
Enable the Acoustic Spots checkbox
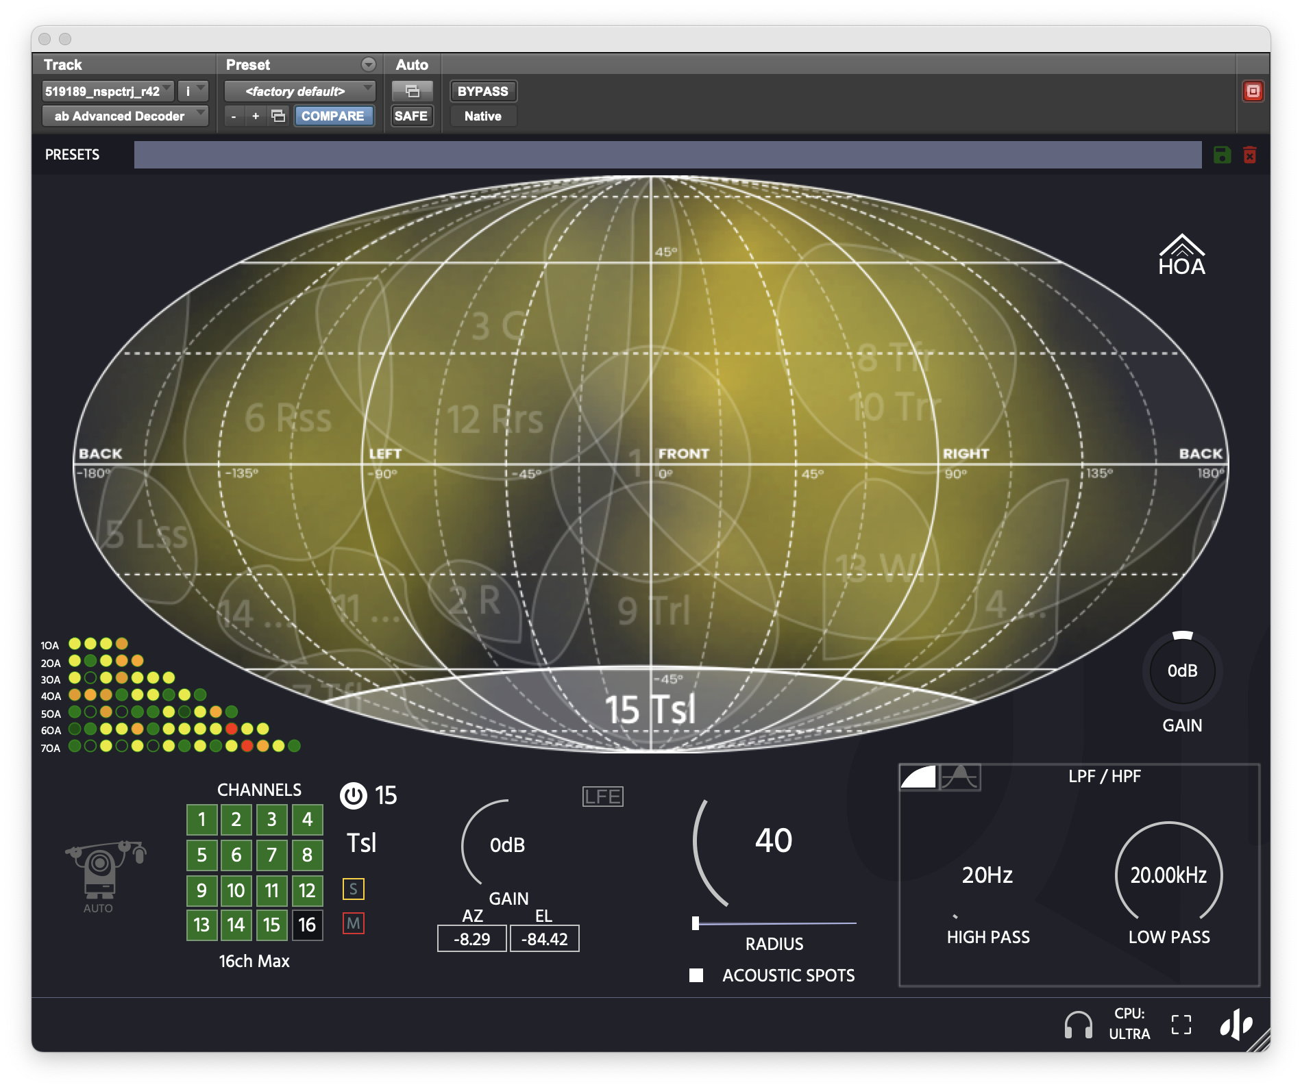coord(696,975)
